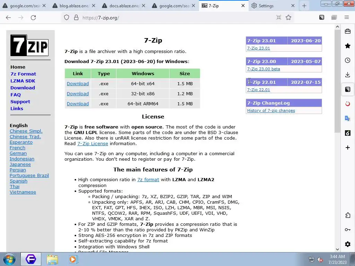Open the FAQ page

(15, 95)
